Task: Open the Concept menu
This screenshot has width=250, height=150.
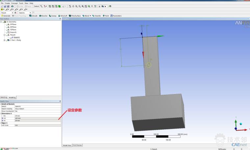Action: tap(14, 3)
